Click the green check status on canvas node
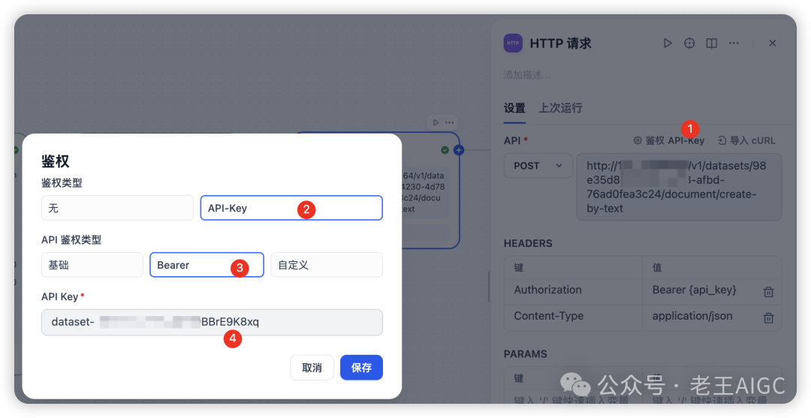811x418 pixels. pos(445,150)
